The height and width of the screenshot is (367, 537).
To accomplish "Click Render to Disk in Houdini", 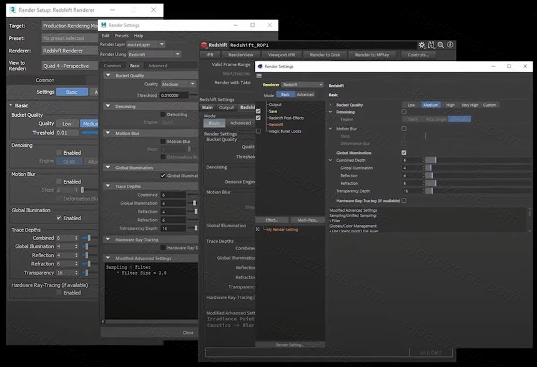I will pos(325,55).
